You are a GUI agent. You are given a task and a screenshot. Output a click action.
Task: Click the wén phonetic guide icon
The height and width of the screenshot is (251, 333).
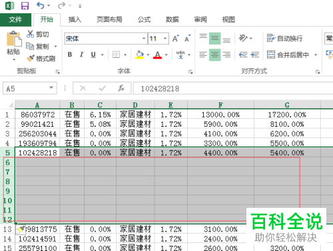pos(180,54)
